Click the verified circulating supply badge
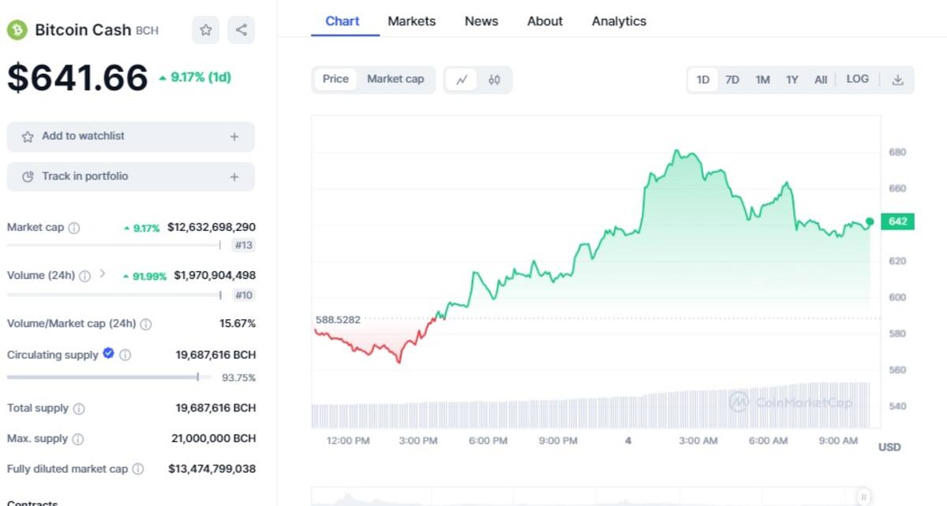Screen dimensions: 947x506 coord(109,354)
